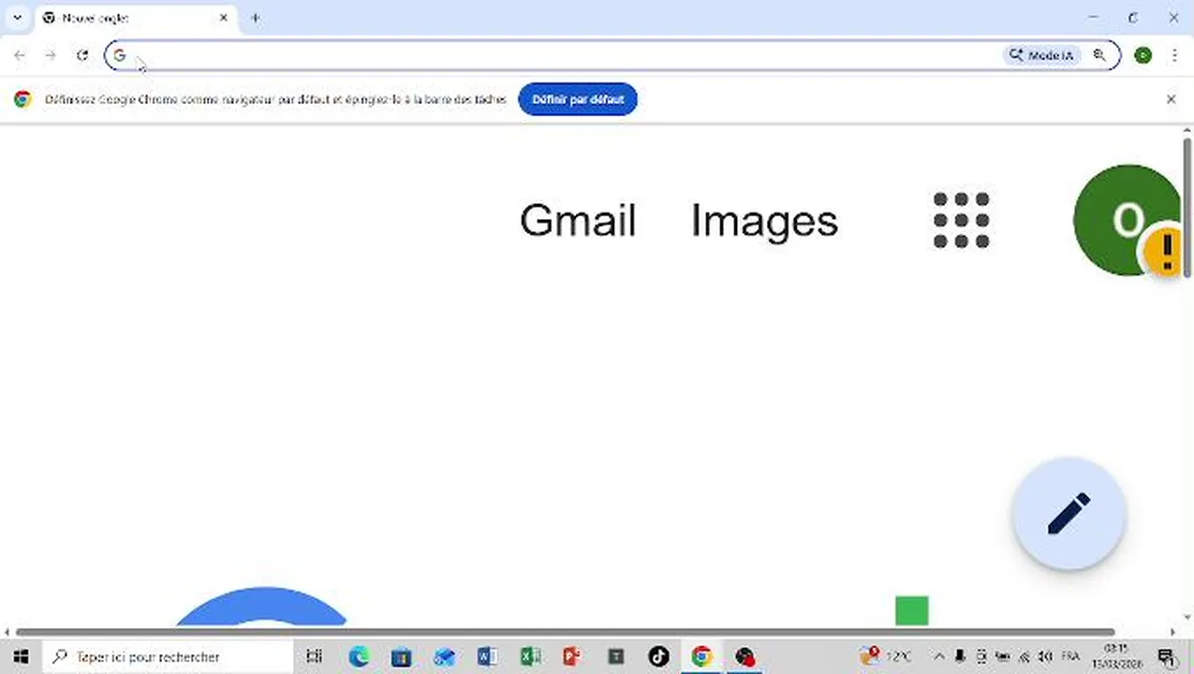Open Mode IA in the address bar
The height and width of the screenshot is (674, 1194).
click(1041, 55)
